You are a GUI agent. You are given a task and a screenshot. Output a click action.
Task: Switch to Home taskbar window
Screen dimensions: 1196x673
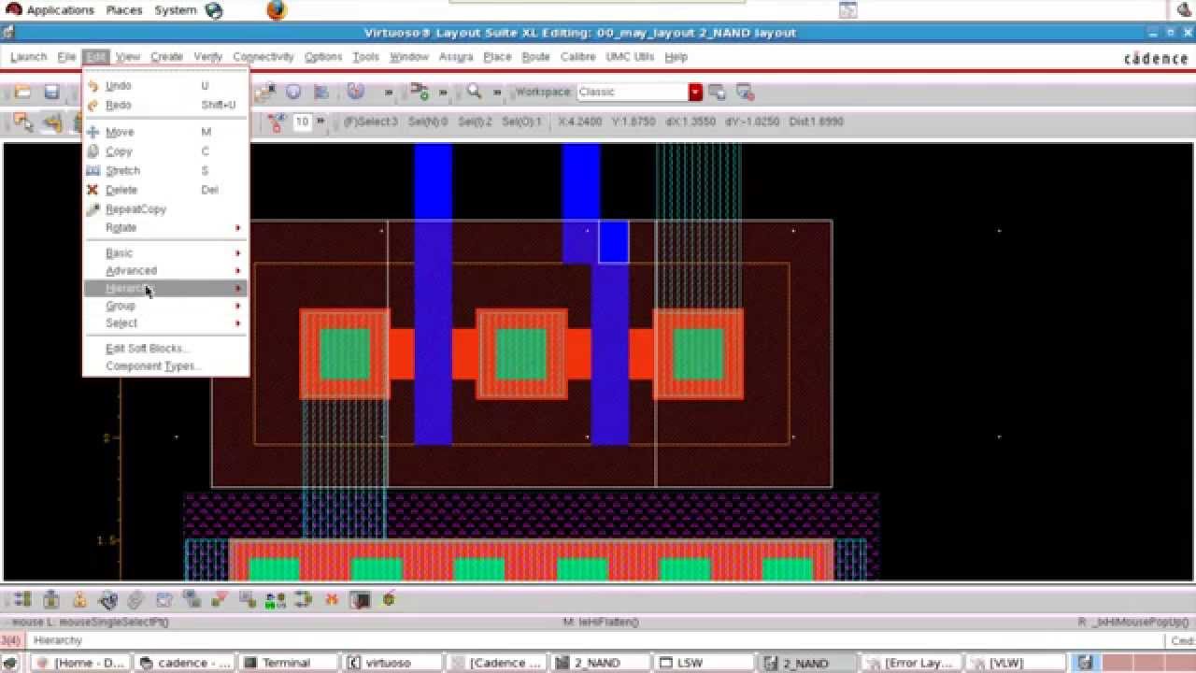(x=81, y=663)
